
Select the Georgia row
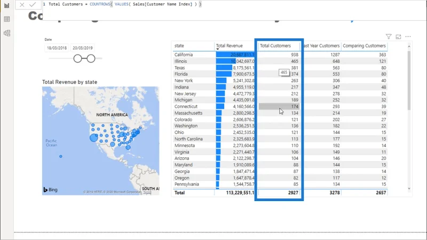280,171
